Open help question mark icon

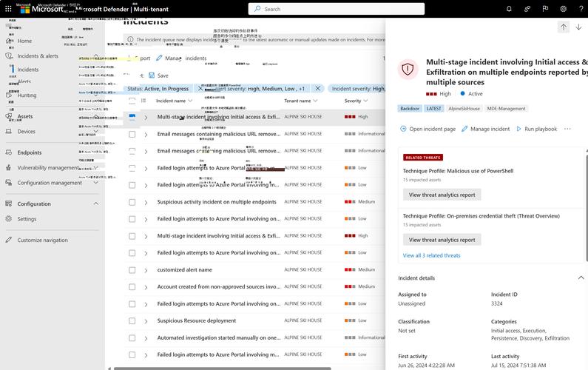pyautogui.click(x=581, y=9)
